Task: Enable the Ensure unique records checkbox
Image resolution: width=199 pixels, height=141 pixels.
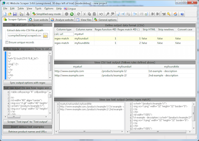Action: (x=7, y=42)
